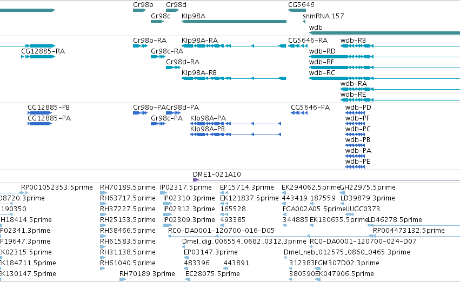
Task: Select the RH70189.5prime label
Action: pyautogui.click(x=128, y=187)
